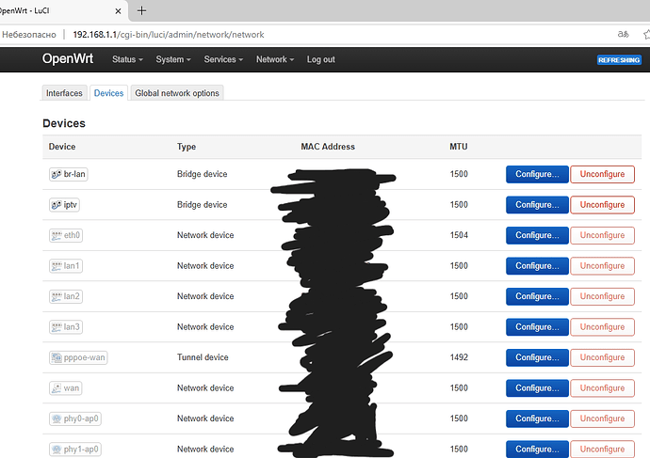Image resolution: width=650 pixels, height=458 pixels.
Task: Click the eth0 network device icon
Action: coord(57,235)
